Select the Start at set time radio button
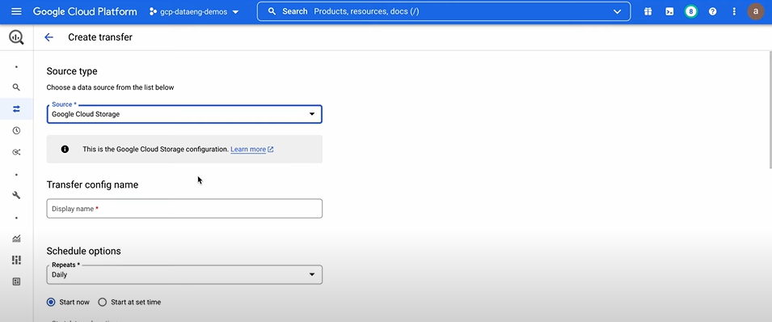 [102, 302]
